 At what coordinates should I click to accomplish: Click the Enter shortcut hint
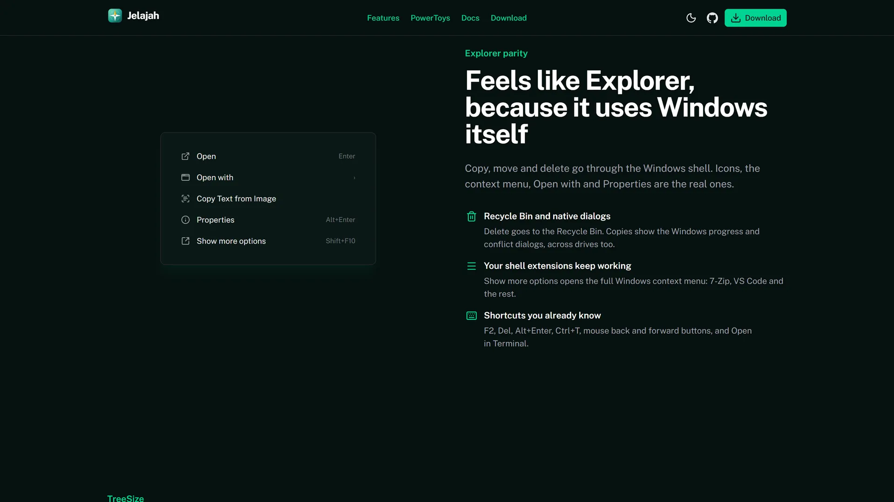click(x=346, y=156)
